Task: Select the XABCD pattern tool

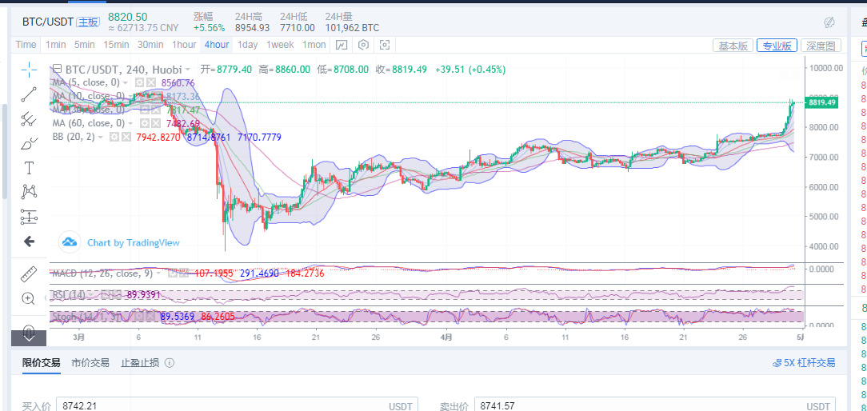Action: click(29, 192)
